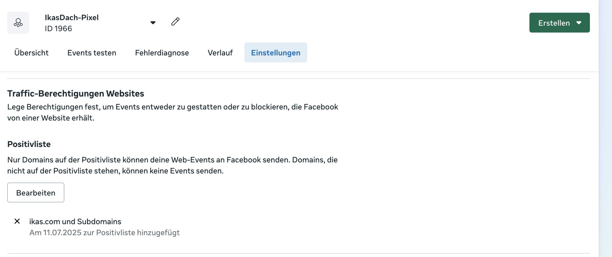Screen dimensions: 612x257
Task: Open the IkasDach-Pixel selector dropdown arrow
Action: 153,23
